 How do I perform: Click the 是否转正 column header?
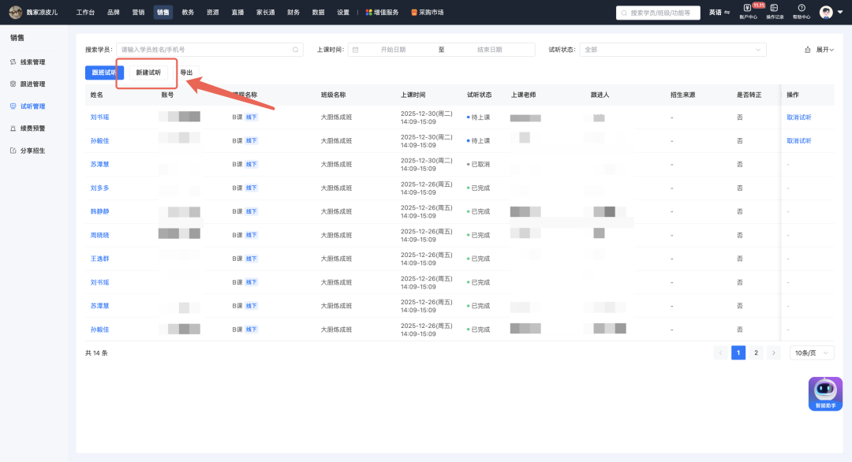[749, 95]
